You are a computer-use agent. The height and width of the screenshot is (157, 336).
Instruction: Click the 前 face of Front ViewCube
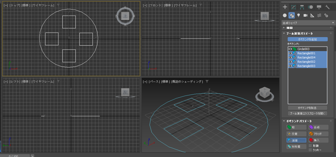pos(265,15)
